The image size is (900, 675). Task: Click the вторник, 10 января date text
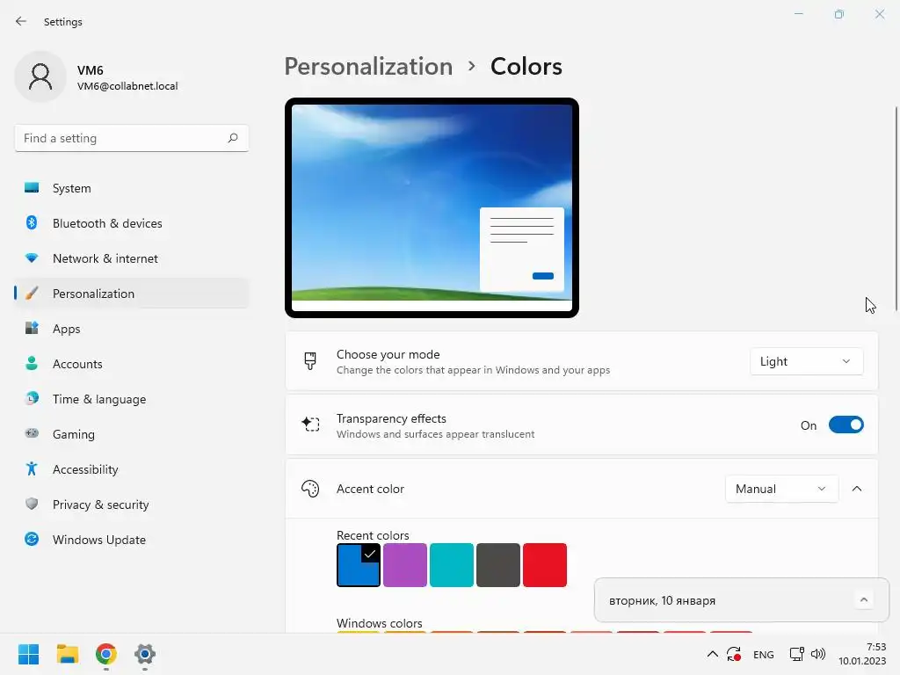[662, 600]
